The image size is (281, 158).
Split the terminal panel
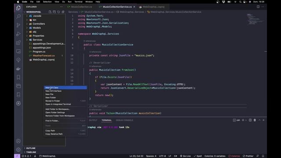coord(250,120)
